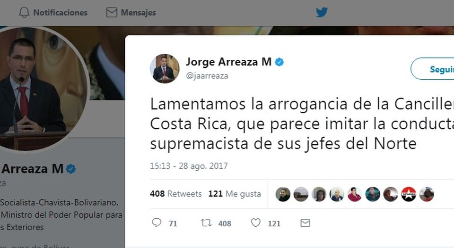Open the Mensajes envelope icon
The width and height of the screenshot is (454, 248).
click(x=112, y=12)
